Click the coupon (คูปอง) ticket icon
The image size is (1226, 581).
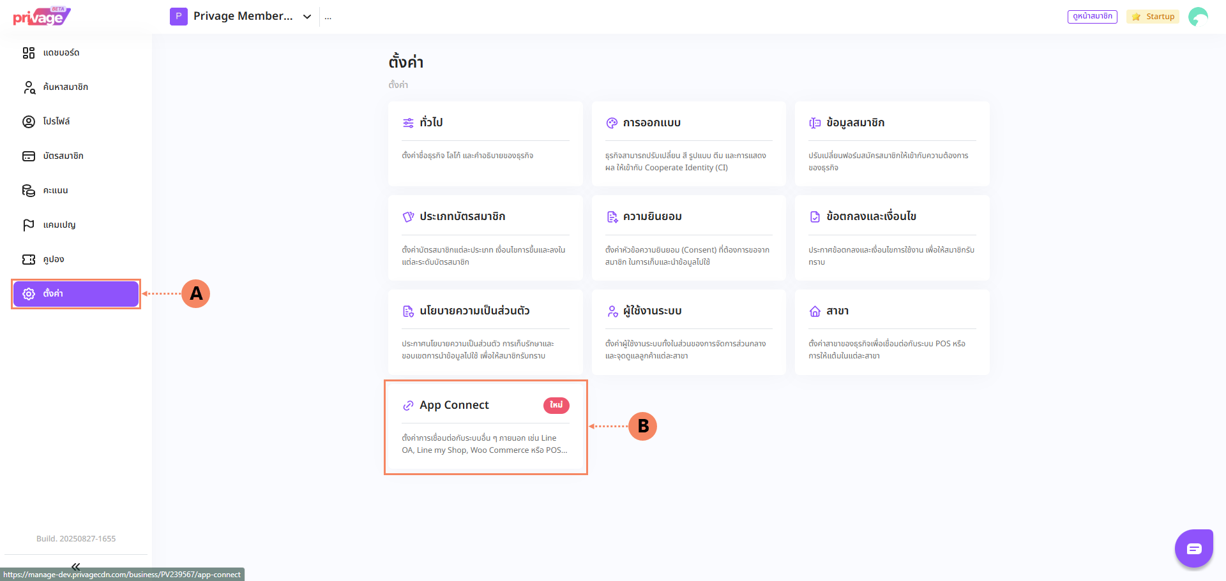click(29, 260)
